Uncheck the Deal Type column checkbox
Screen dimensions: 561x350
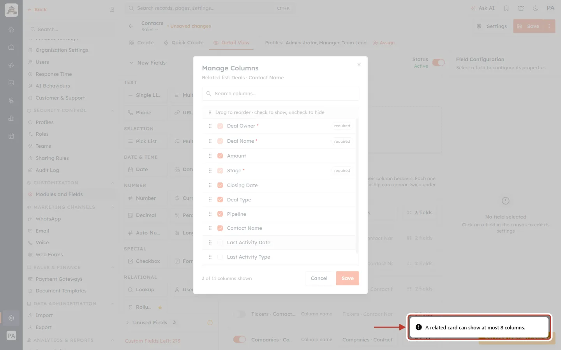(x=220, y=199)
